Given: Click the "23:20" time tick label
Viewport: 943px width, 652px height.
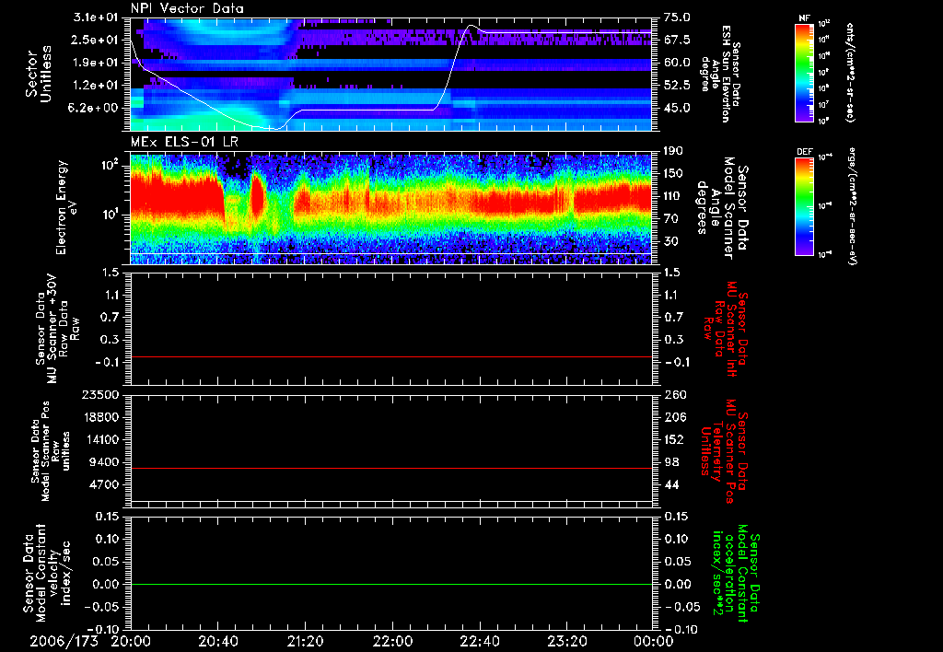Looking at the screenshot, I should 567,641.
